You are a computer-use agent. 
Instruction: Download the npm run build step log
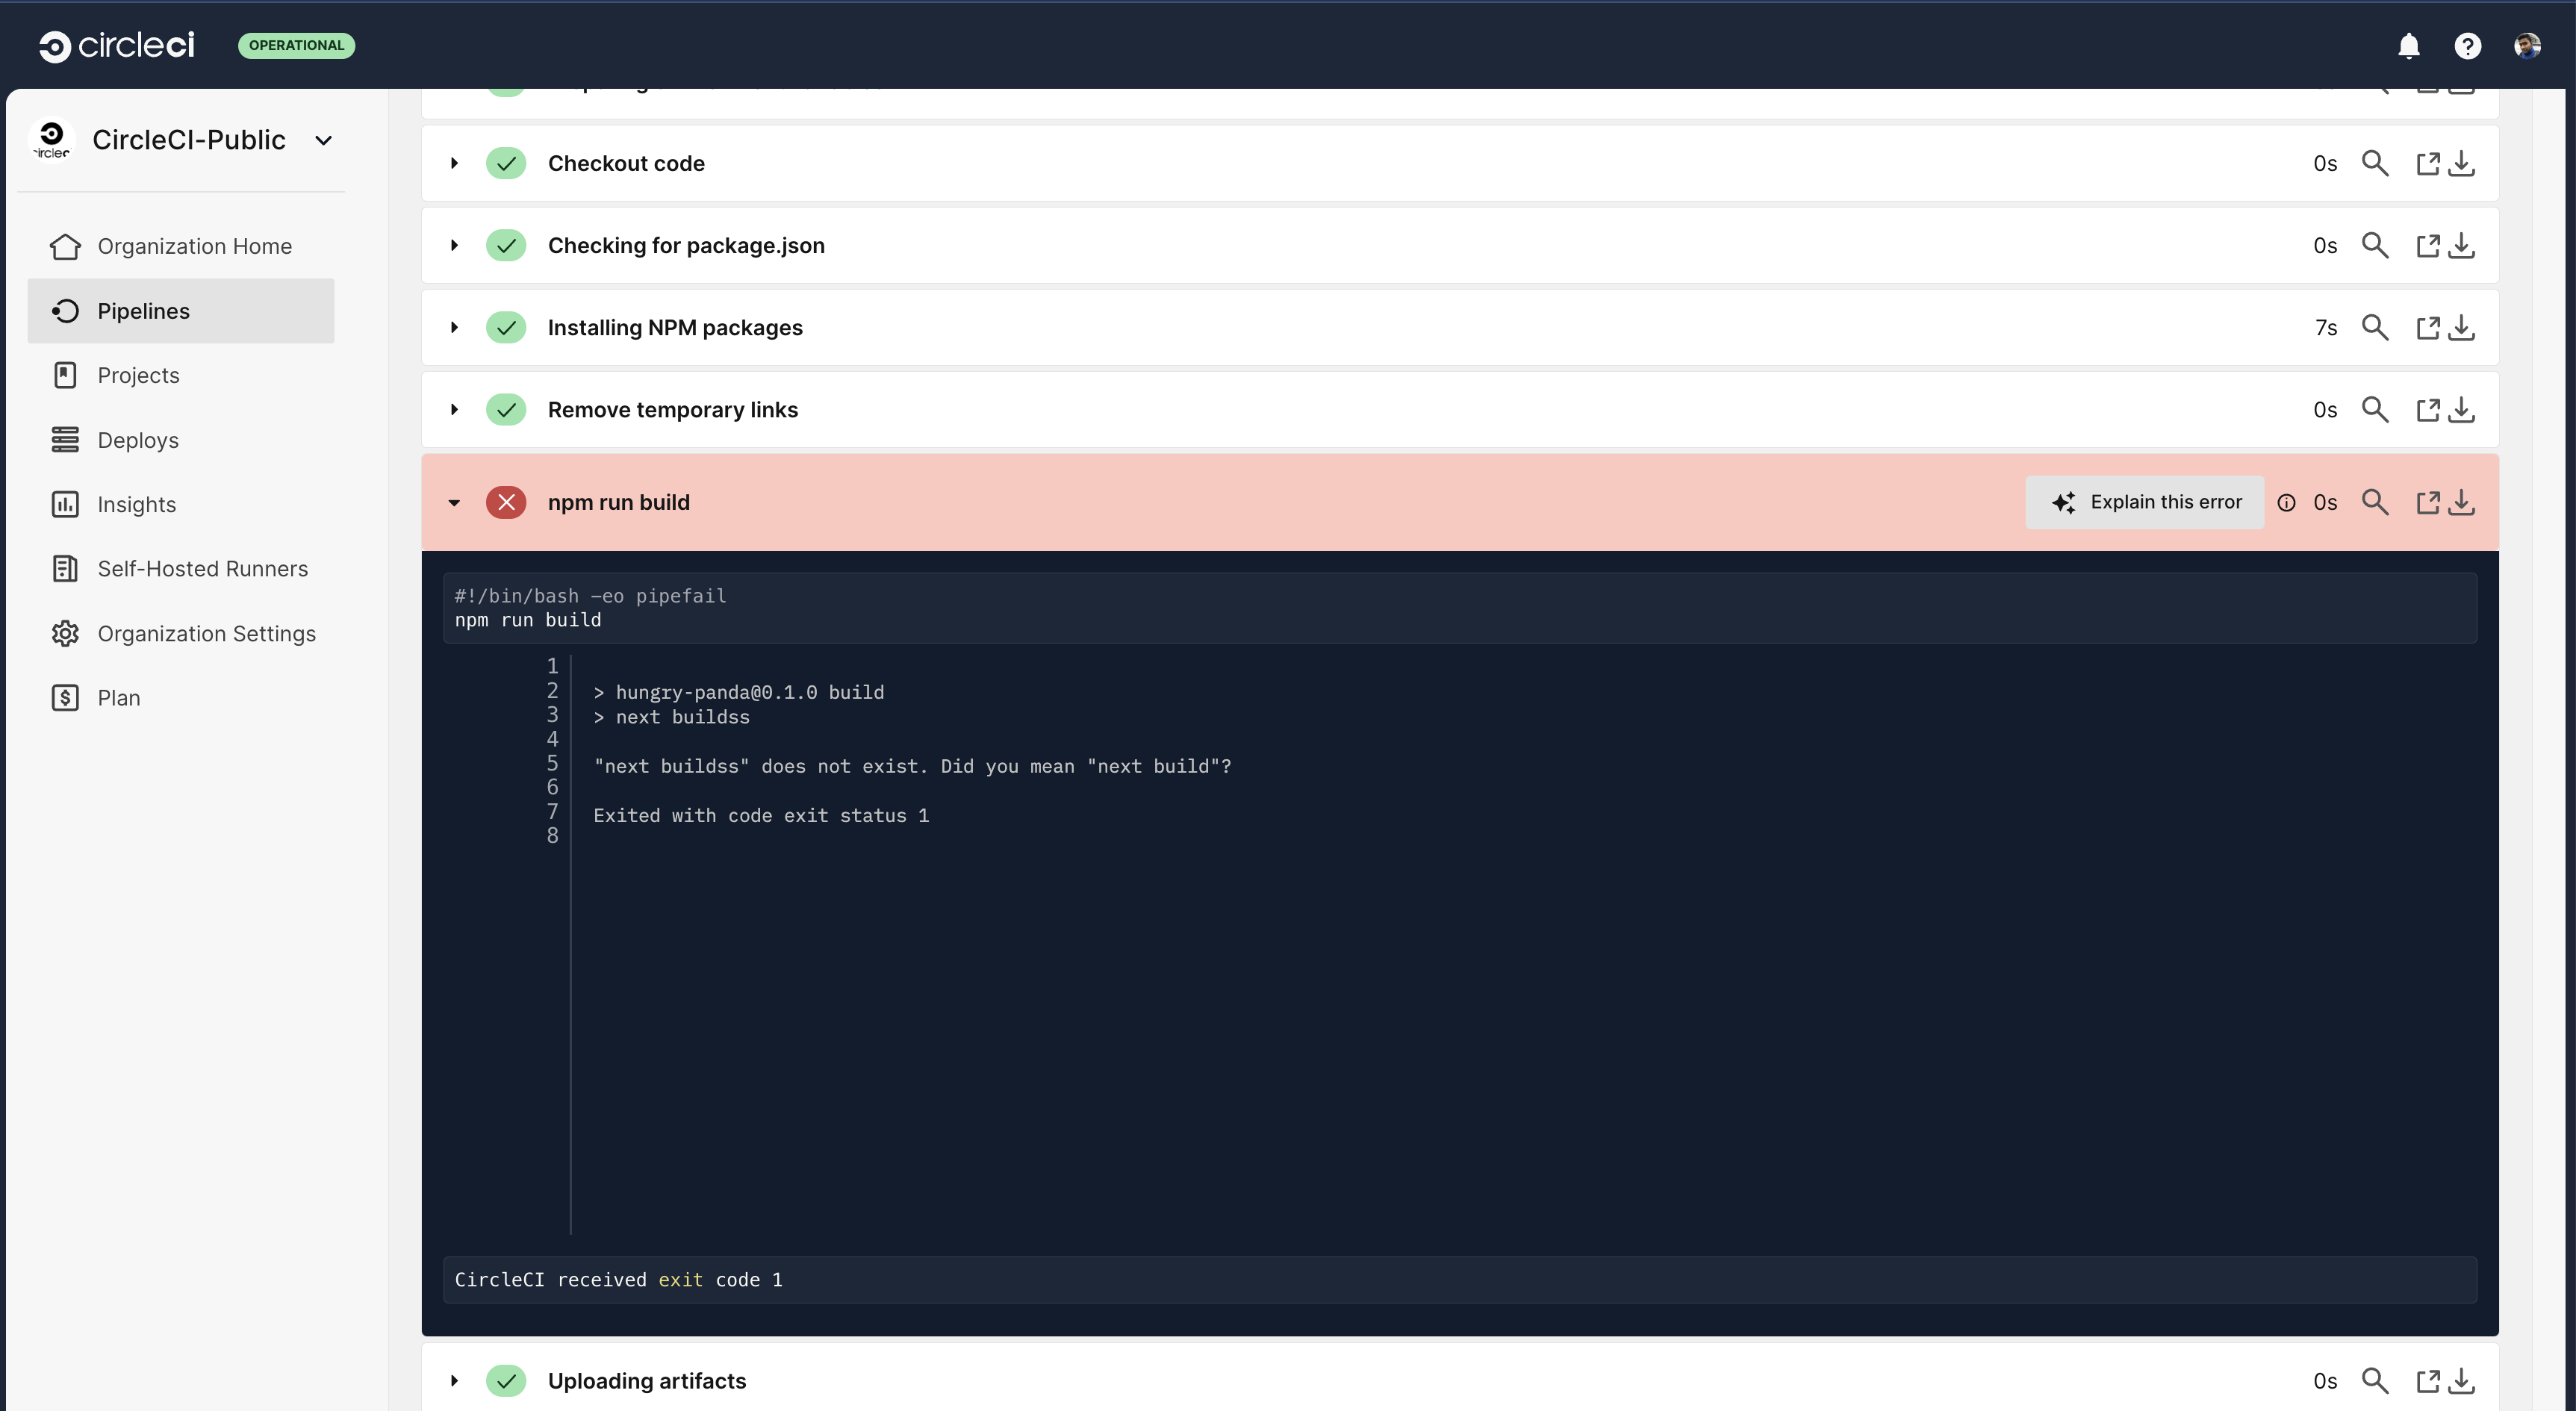click(2462, 502)
